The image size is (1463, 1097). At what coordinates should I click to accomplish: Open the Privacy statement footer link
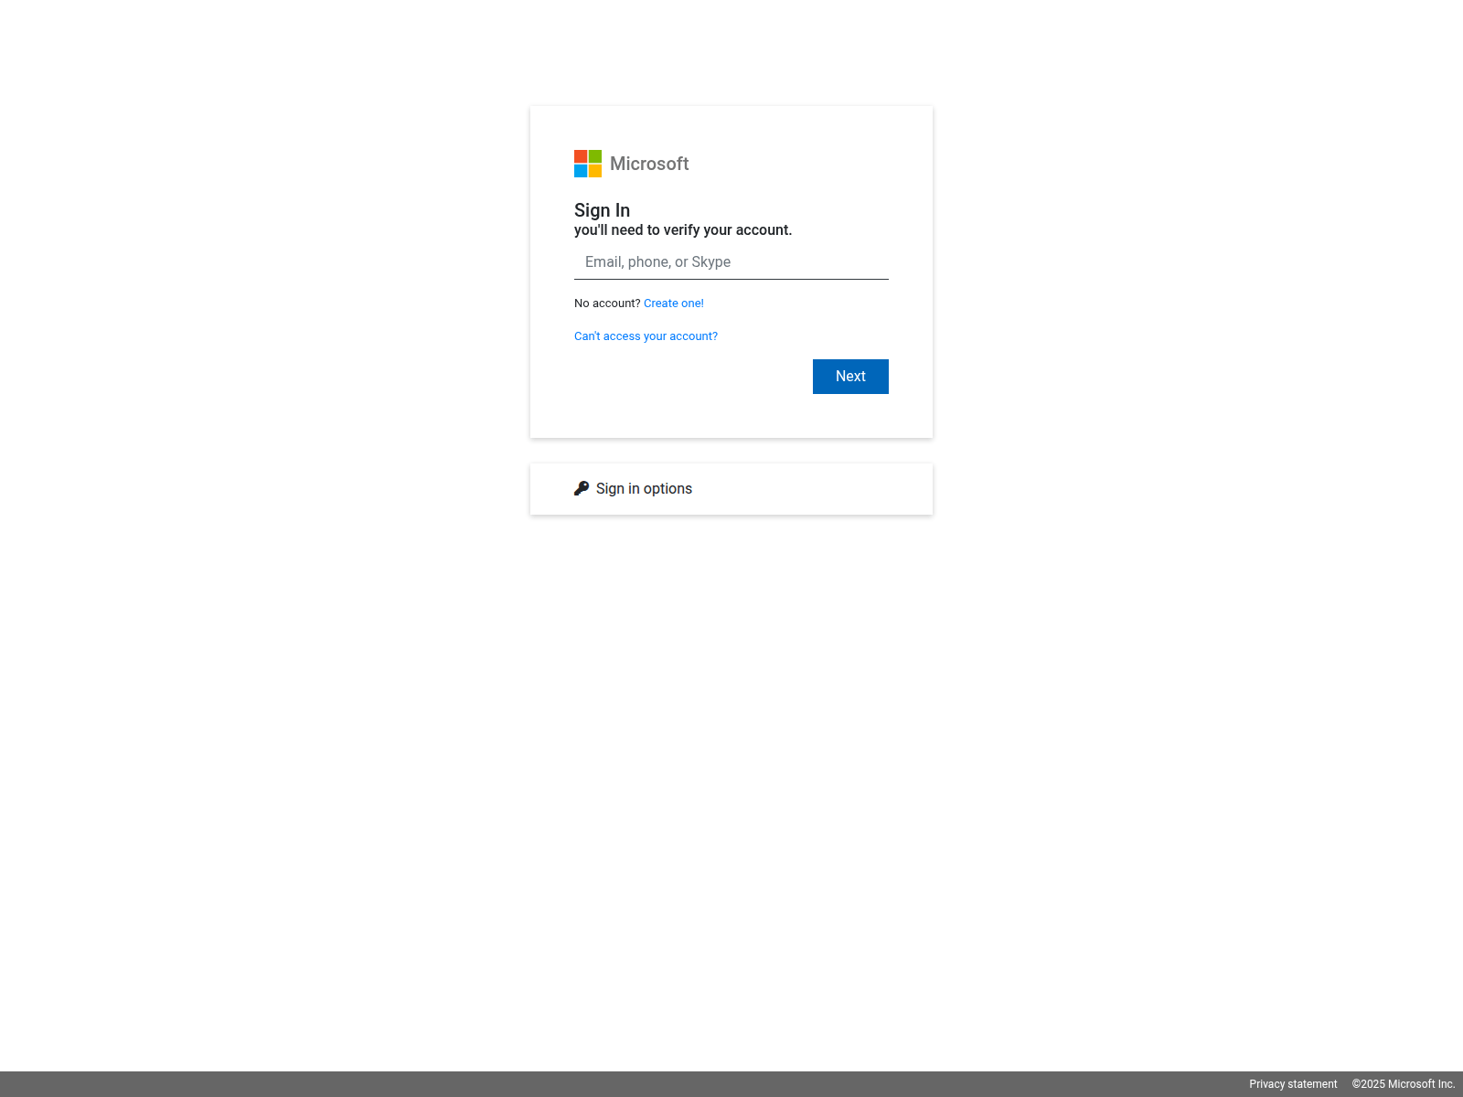(x=1293, y=1084)
